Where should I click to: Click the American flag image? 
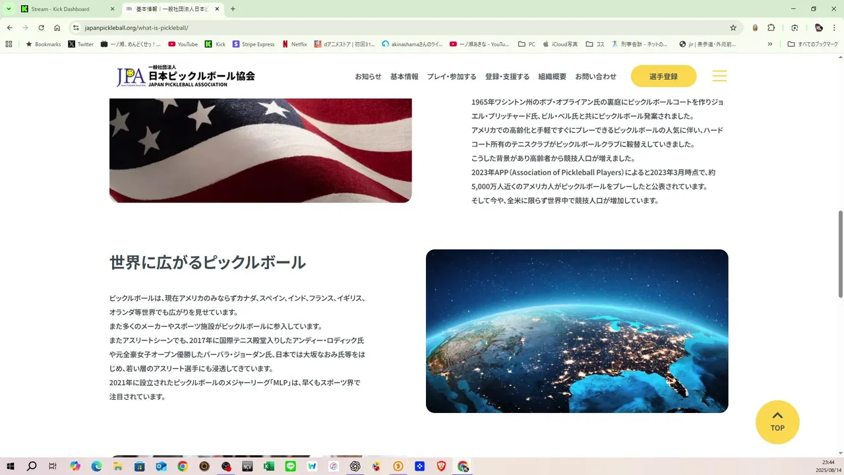pos(260,150)
